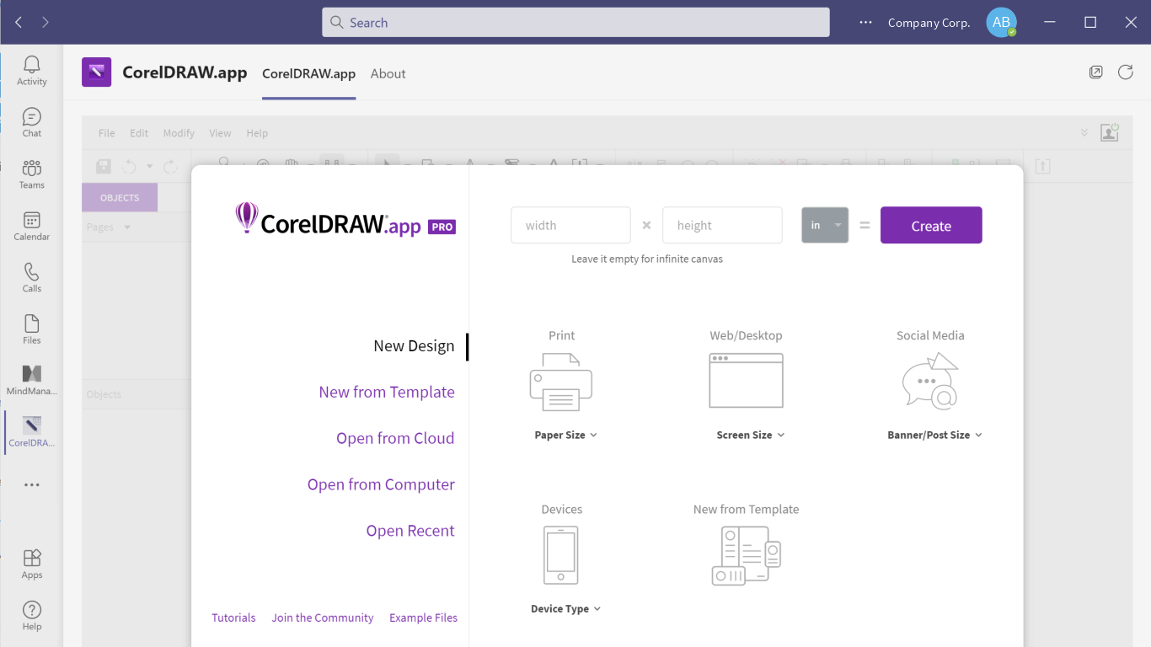Choose Open from Computer
The height and width of the screenshot is (647, 1151).
coord(381,485)
